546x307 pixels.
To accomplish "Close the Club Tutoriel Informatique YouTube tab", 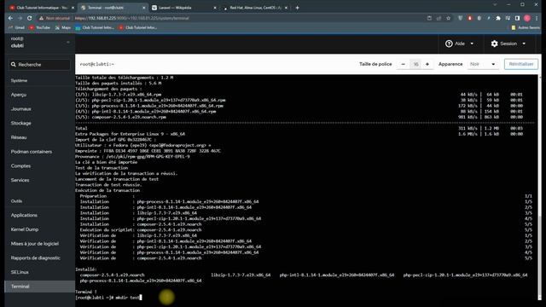I will pyautogui.click(x=73, y=8).
